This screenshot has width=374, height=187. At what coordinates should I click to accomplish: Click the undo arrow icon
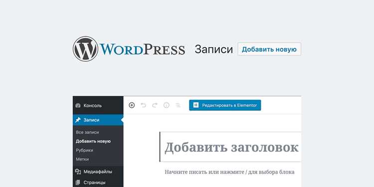(143, 105)
